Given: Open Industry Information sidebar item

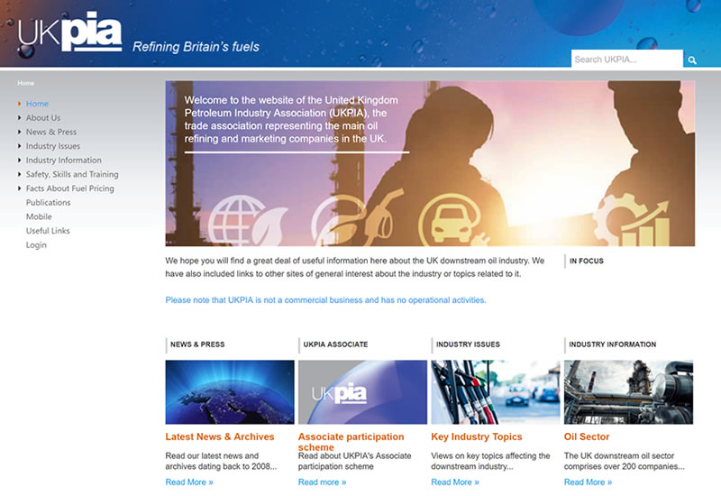Looking at the screenshot, I should click(x=63, y=161).
